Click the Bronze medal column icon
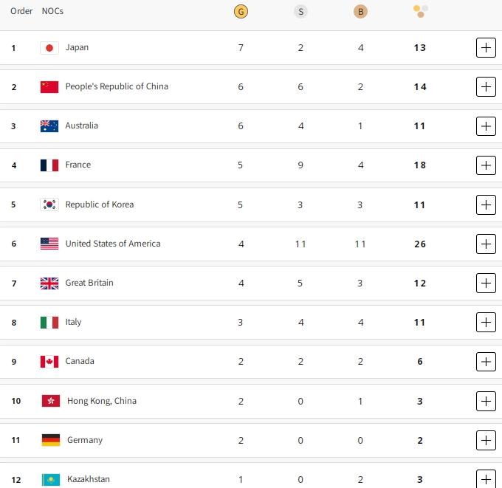502x488 pixels. coord(360,11)
